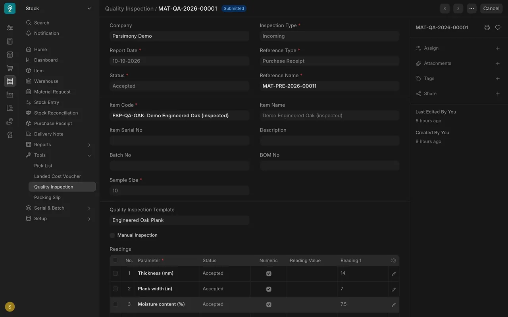This screenshot has width=508, height=317.
Task: Open the Stock workspace dropdown
Action: pyautogui.click(x=58, y=8)
